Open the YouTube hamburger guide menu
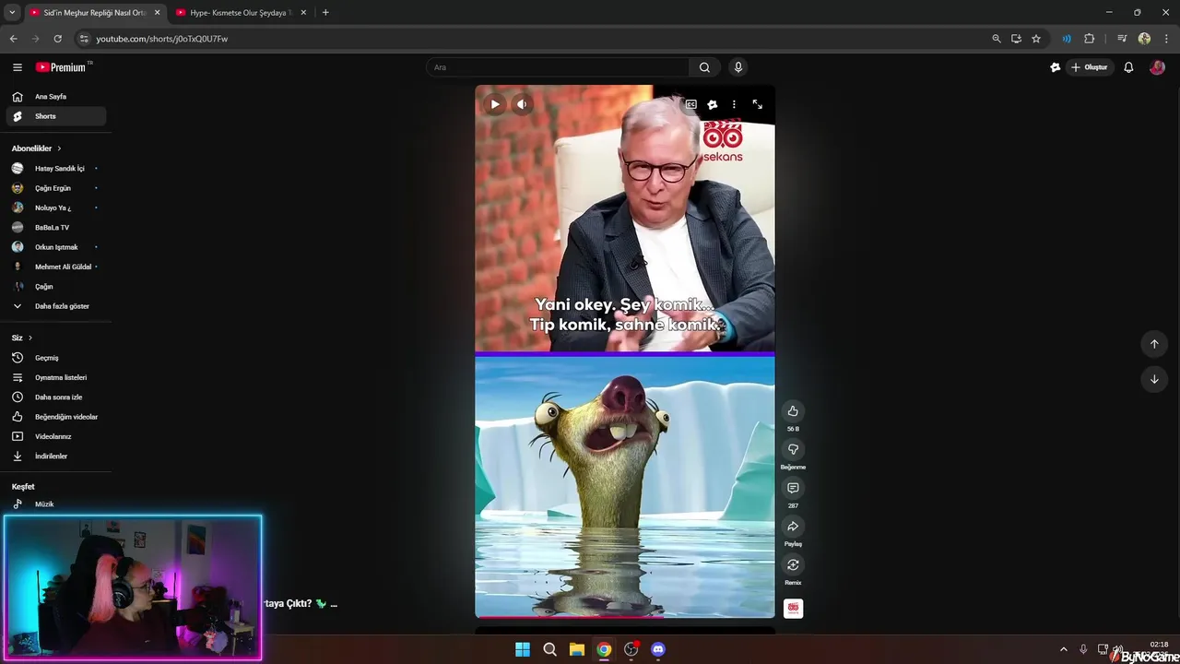This screenshot has width=1180, height=664. (18, 67)
